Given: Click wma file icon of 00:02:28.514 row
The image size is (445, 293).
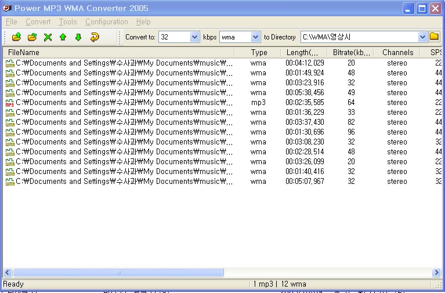Looking at the screenshot, I should (x=10, y=152).
